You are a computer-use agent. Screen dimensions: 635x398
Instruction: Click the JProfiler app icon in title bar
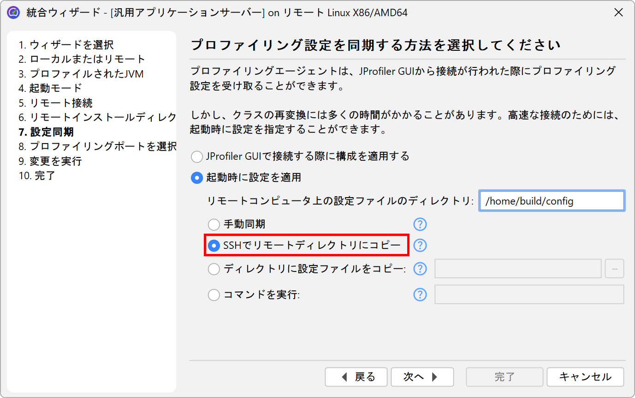click(x=14, y=12)
